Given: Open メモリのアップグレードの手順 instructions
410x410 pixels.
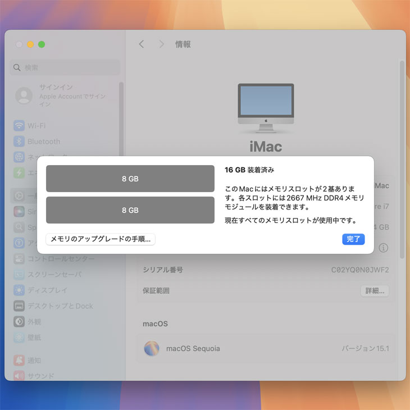Looking at the screenshot, I should coord(101,239).
